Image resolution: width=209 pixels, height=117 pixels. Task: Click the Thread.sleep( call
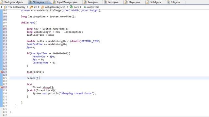42,87
